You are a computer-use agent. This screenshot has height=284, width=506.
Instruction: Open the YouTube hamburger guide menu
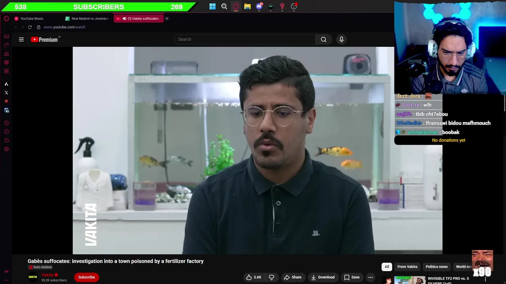tap(21, 39)
